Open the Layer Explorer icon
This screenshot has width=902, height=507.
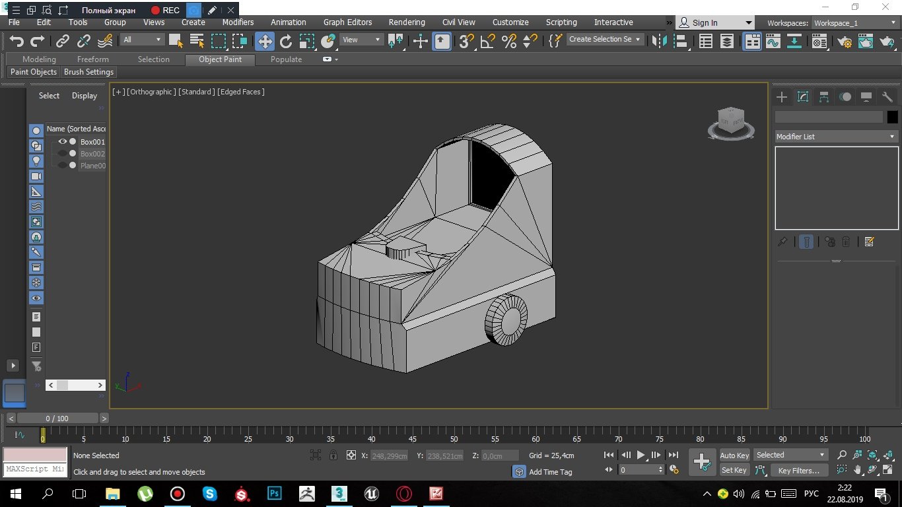tap(727, 42)
